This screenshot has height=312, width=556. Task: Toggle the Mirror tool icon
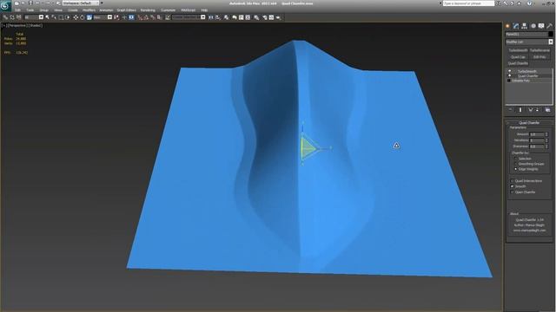point(210,17)
